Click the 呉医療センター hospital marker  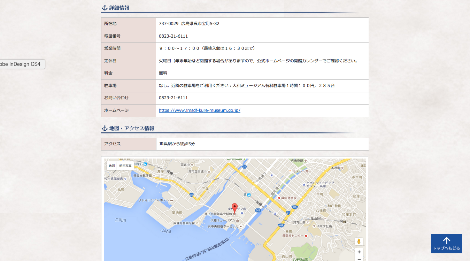coord(306,236)
